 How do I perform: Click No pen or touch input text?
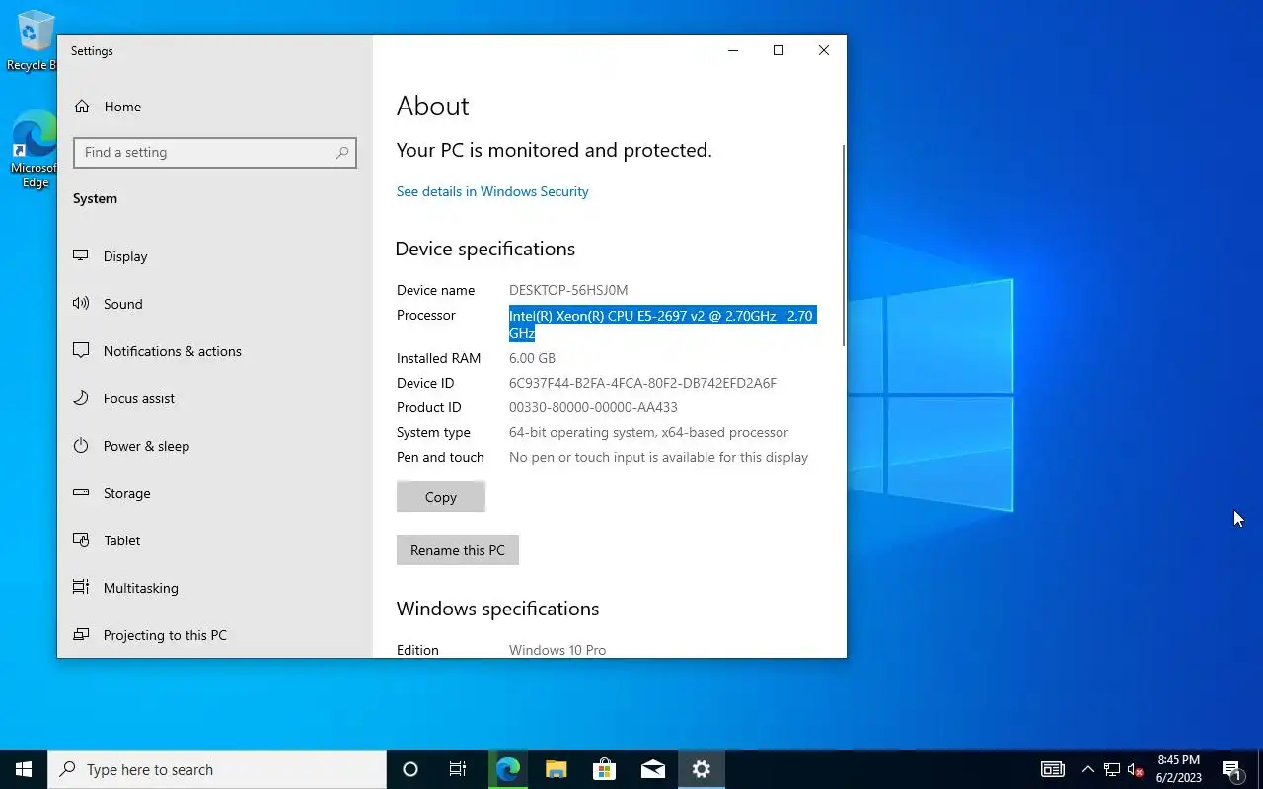click(x=658, y=457)
